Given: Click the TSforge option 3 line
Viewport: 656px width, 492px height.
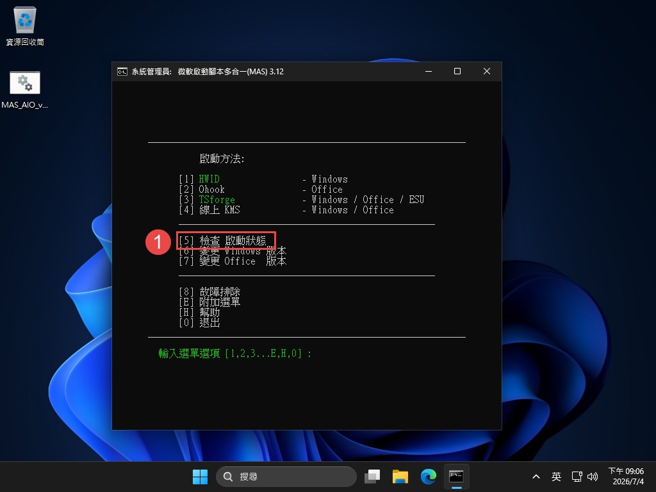Looking at the screenshot, I should [x=301, y=200].
